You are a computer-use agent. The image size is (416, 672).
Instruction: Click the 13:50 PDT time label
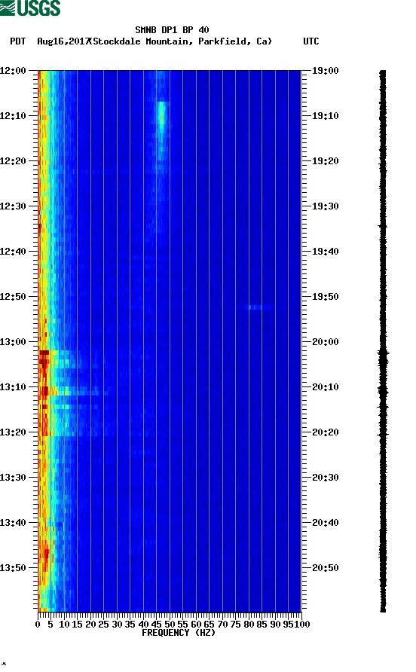pyautogui.click(x=14, y=568)
